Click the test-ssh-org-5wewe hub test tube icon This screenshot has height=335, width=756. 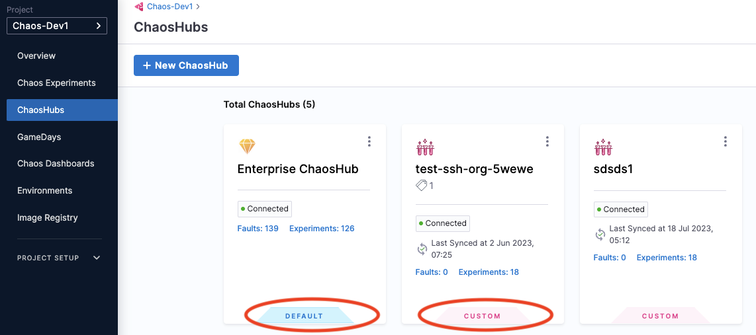click(x=424, y=147)
